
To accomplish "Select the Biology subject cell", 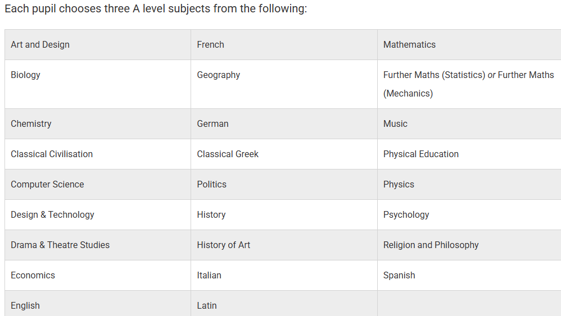I will (x=26, y=75).
